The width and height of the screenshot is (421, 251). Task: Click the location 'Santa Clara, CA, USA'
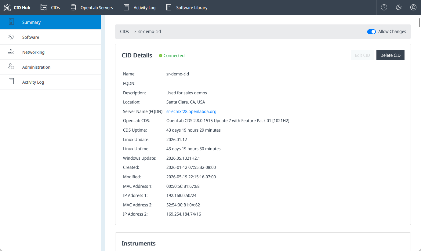pyautogui.click(x=186, y=102)
